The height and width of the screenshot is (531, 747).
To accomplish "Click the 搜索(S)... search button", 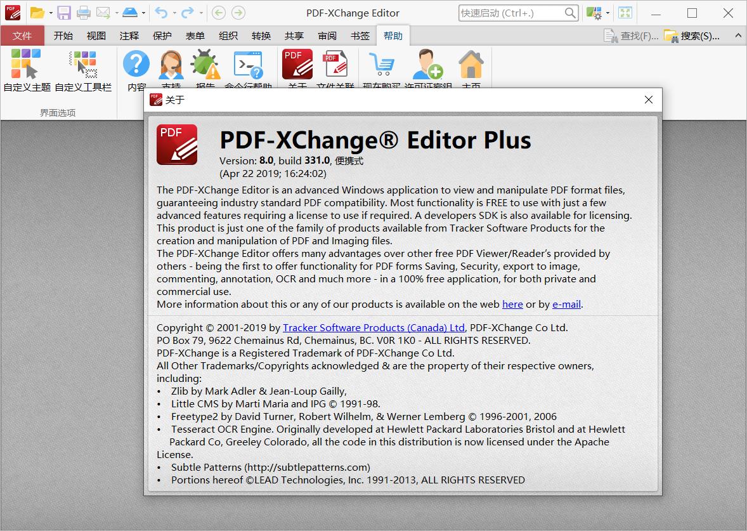I will coord(692,36).
